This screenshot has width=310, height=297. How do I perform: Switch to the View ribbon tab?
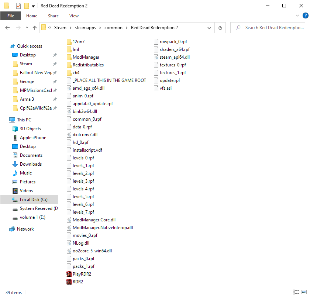[74, 16]
